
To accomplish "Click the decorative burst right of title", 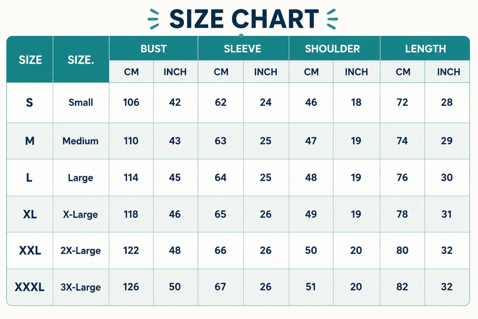I will tap(332, 19).
